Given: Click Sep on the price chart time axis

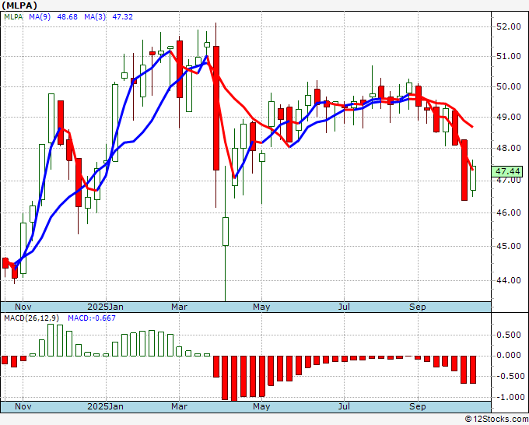Looking at the screenshot, I should [417, 307].
